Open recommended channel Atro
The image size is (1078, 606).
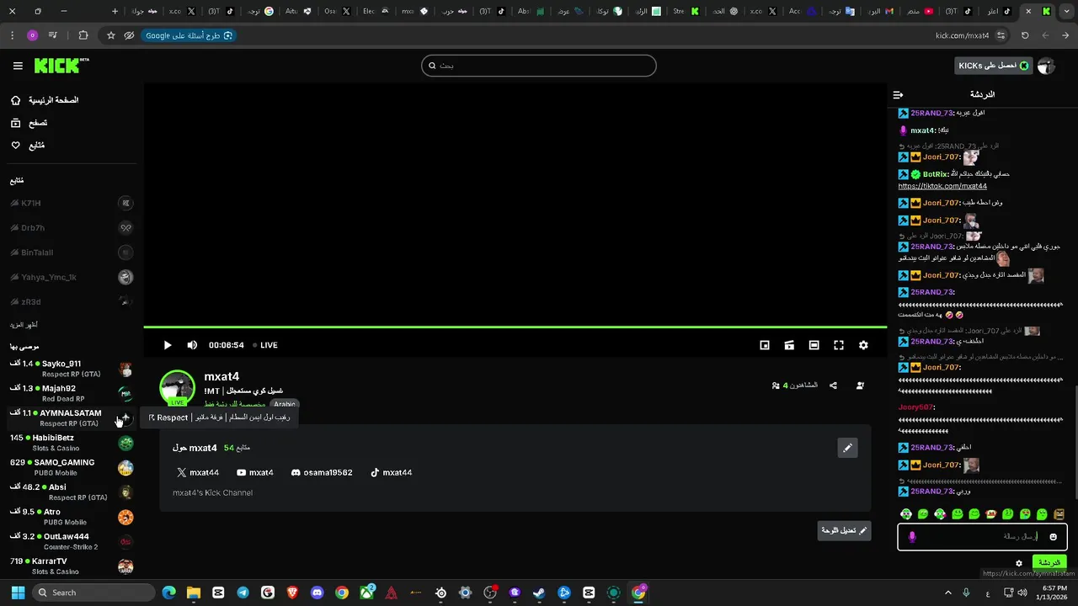pos(72,517)
